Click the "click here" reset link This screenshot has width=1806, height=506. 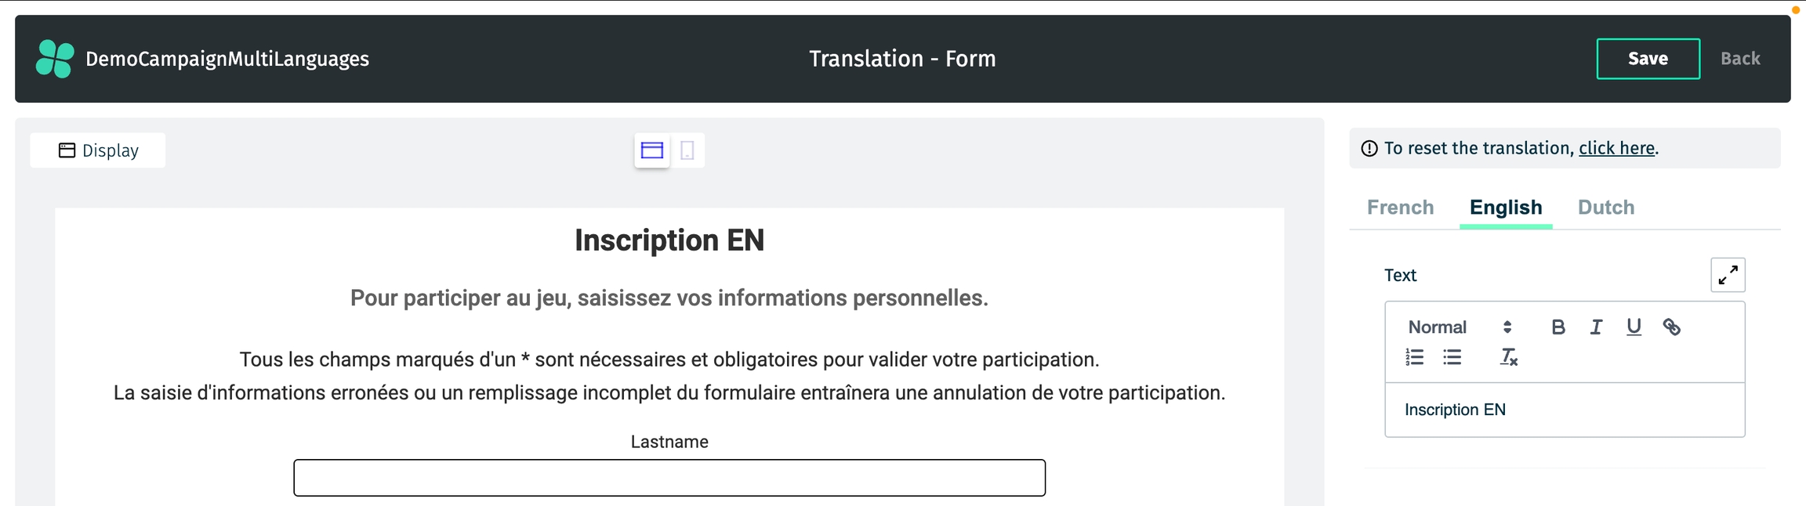click(1616, 149)
